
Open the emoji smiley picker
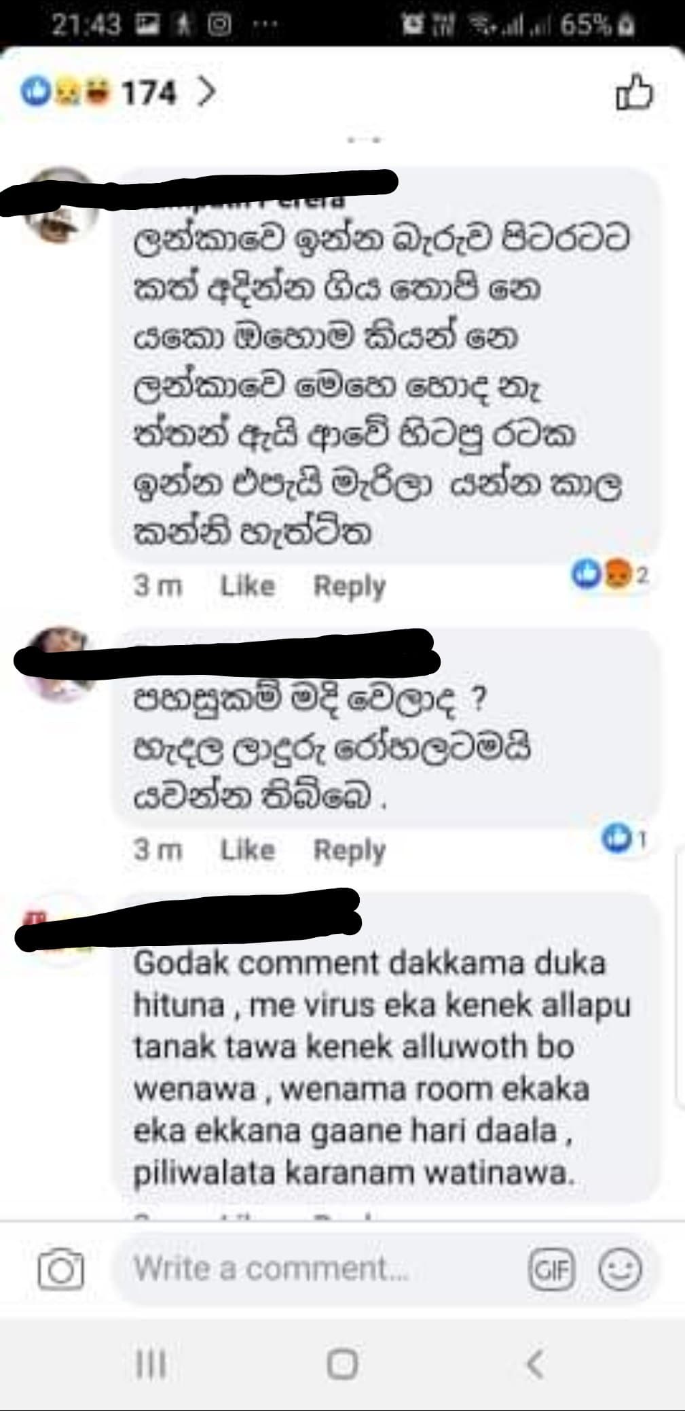(x=619, y=1270)
